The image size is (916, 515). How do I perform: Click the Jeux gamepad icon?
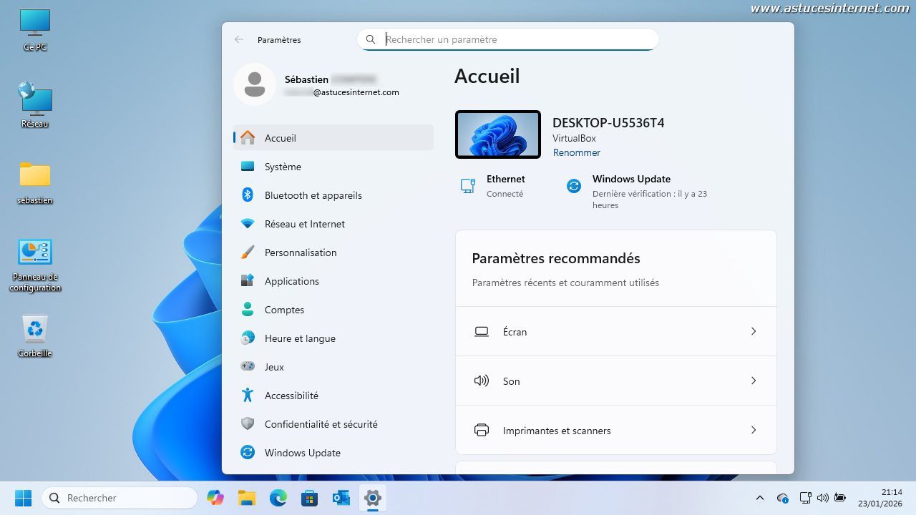pyautogui.click(x=248, y=367)
